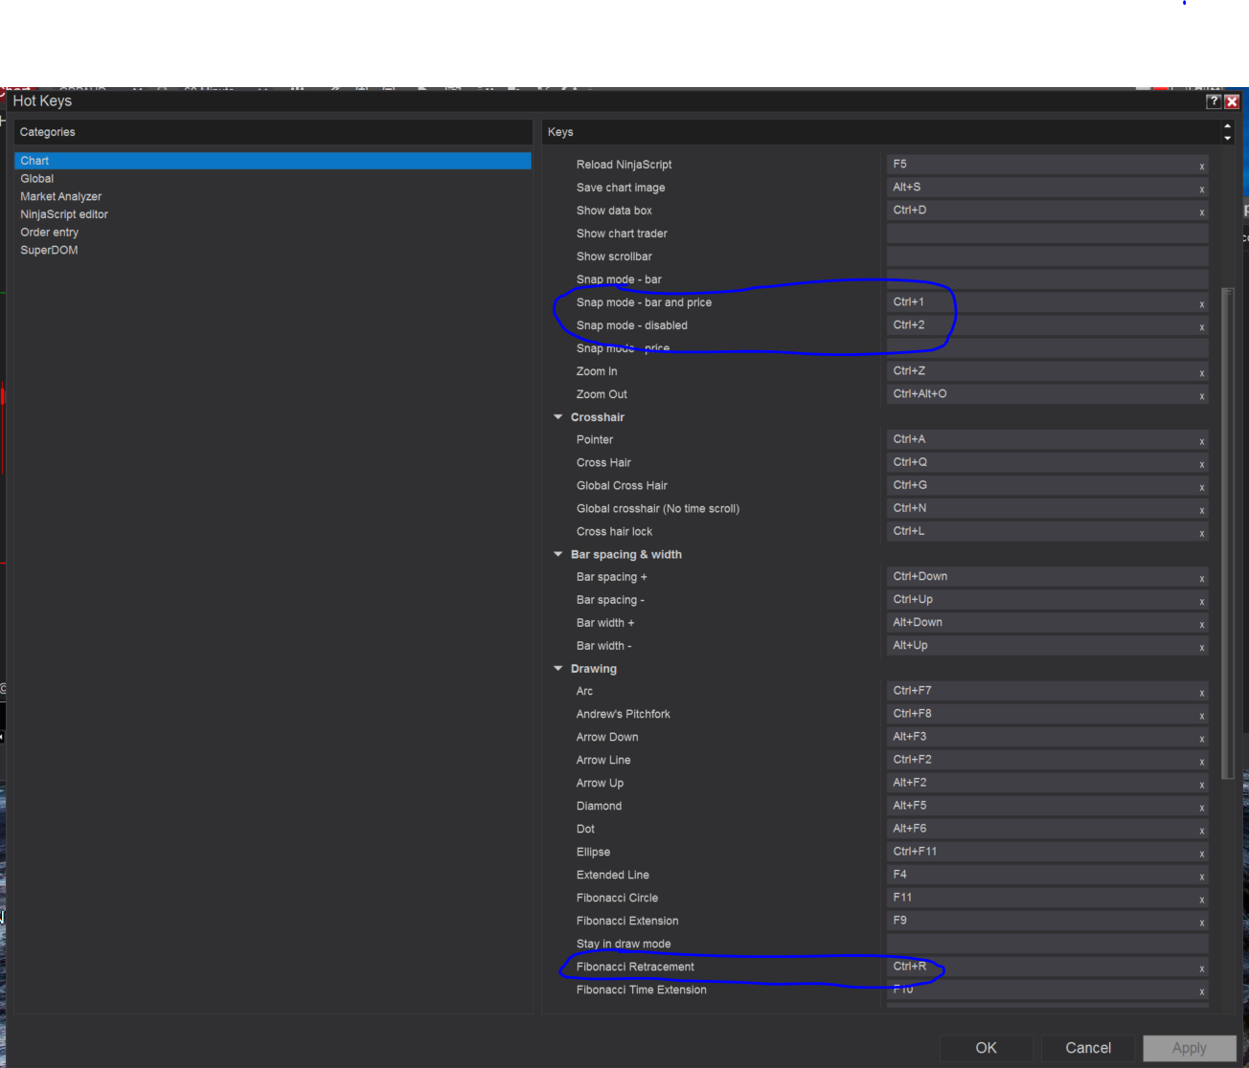Clear the Alt+S hotkey for Save chart image
Screen dimensions: 1249x1068
[x=1201, y=189]
